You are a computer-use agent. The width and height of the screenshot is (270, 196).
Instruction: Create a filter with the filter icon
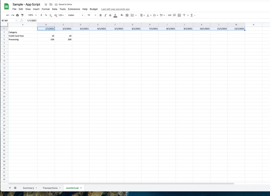point(184,15)
